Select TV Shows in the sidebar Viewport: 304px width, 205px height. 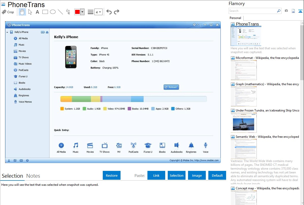point(21,57)
